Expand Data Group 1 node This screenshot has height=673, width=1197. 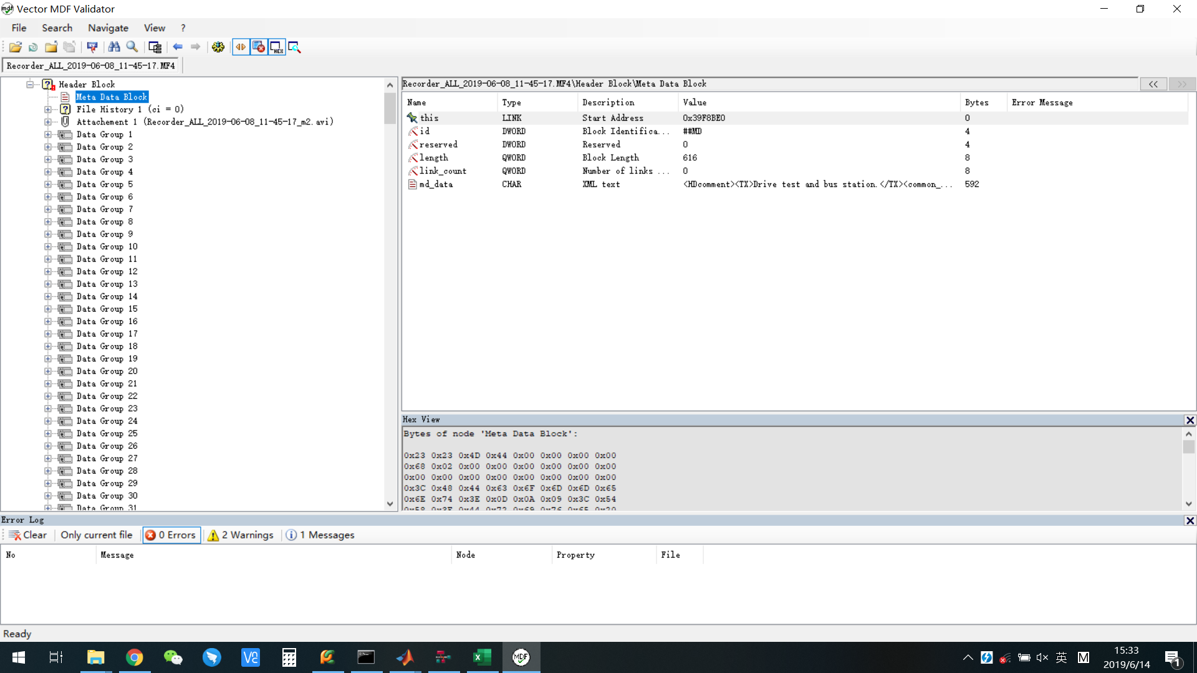click(x=48, y=134)
